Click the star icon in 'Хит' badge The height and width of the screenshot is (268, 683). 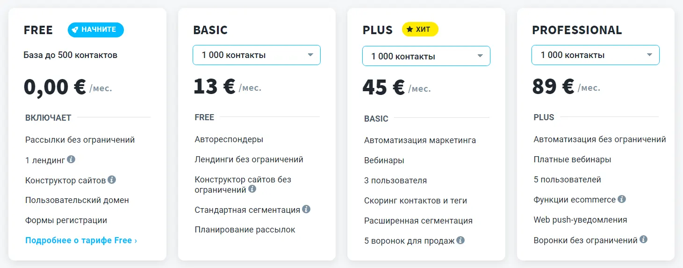[410, 29]
